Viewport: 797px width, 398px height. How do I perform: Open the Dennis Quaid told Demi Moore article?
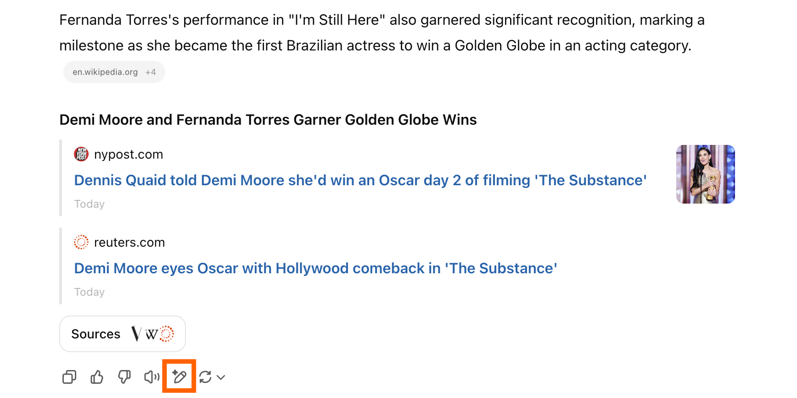point(360,180)
